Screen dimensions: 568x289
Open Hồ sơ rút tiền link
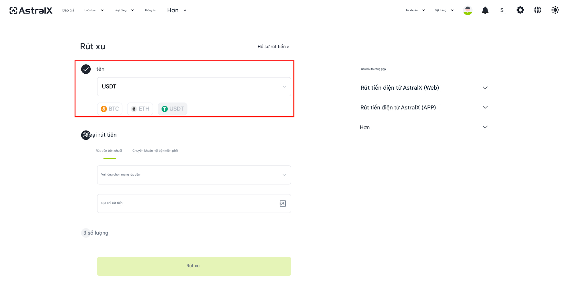coord(273,47)
